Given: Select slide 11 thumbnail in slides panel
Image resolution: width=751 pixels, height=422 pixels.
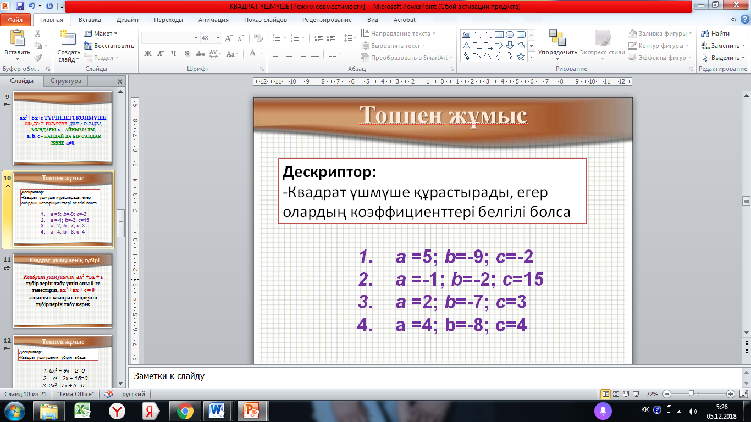Looking at the screenshot, I should (63, 290).
